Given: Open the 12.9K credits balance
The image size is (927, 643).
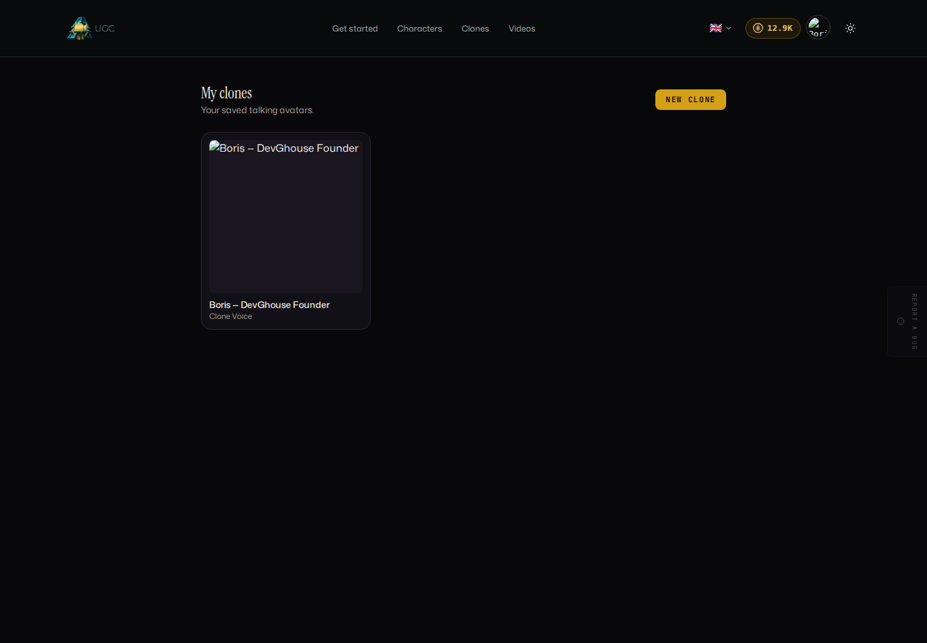Looking at the screenshot, I should [x=773, y=28].
